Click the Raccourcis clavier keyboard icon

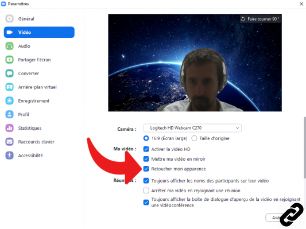(9, 142)
